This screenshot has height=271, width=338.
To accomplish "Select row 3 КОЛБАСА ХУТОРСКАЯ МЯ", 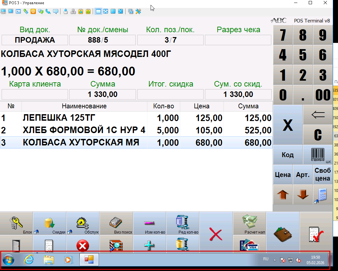I will coord(136,142).
